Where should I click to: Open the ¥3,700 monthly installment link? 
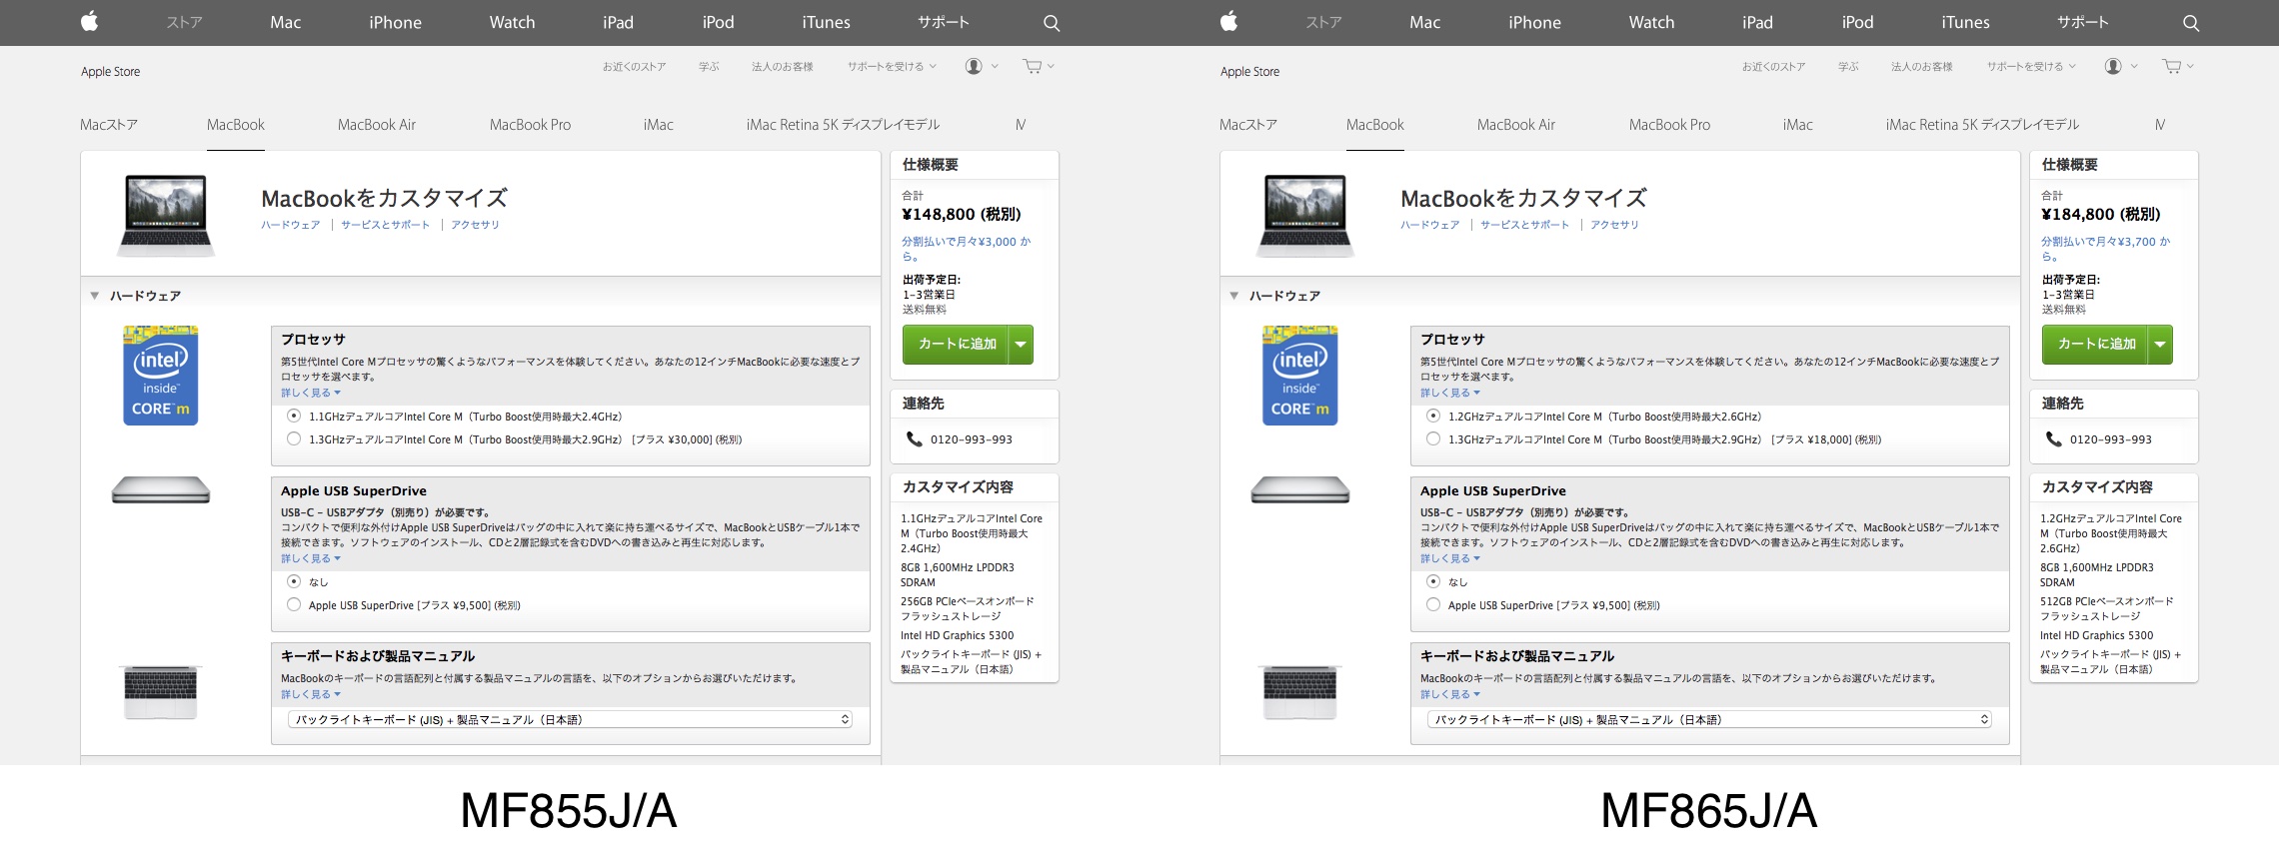[2106, 249]
